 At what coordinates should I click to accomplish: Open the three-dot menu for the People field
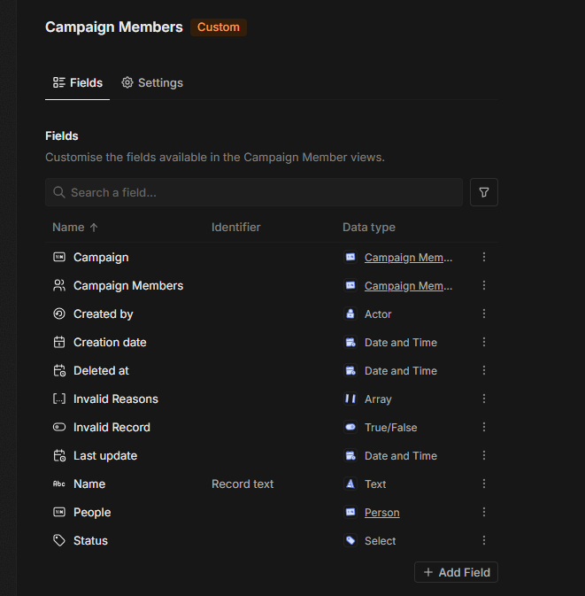484,513
